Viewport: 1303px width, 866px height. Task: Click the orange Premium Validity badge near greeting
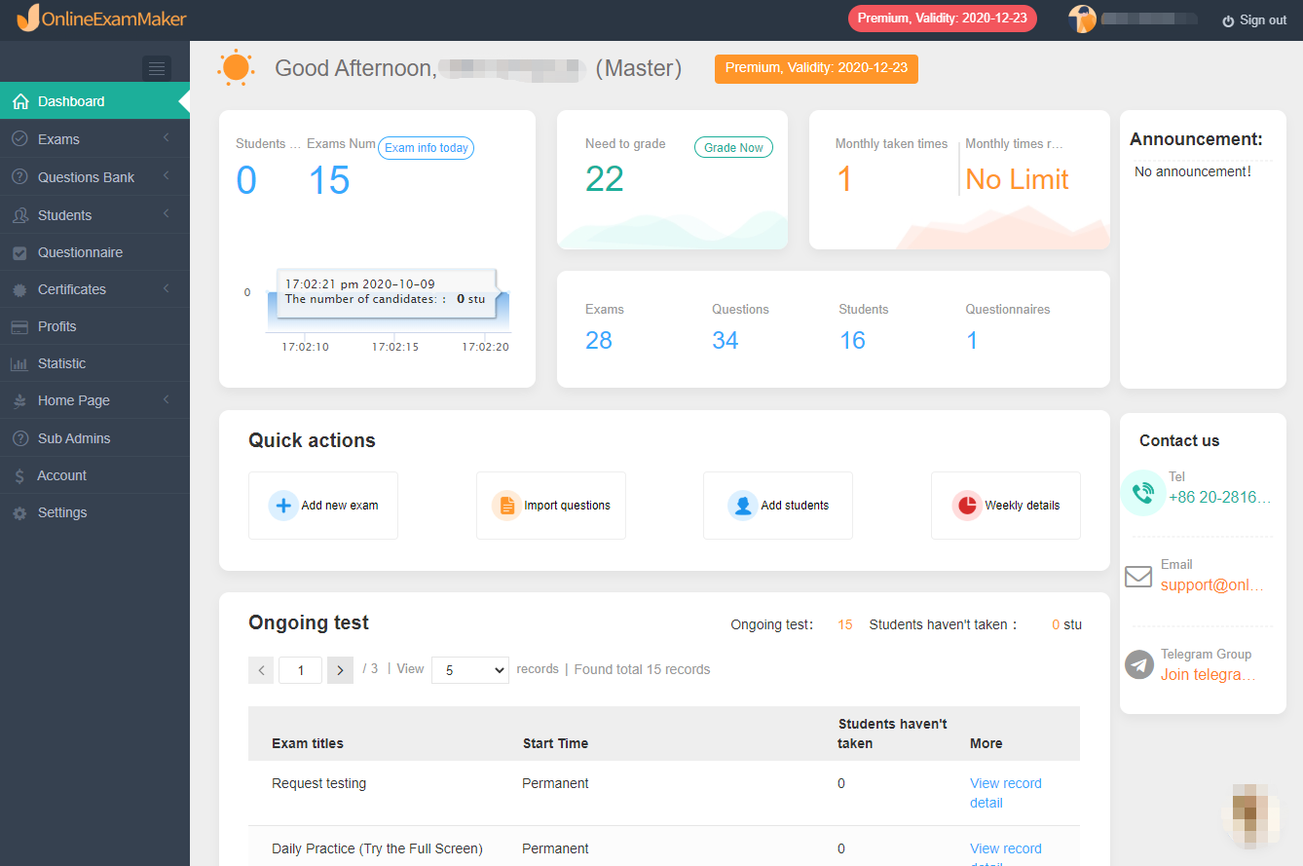(x=816, y=68)
